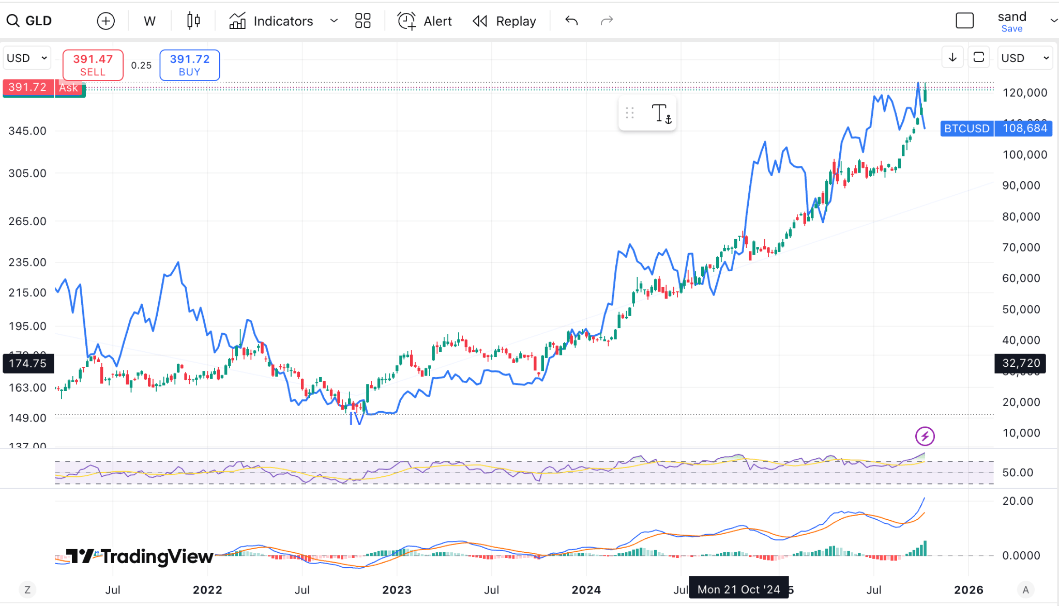Click the purple lightning quick-action icon
The height and width of the screenshot is (606, 1059).
925,437
